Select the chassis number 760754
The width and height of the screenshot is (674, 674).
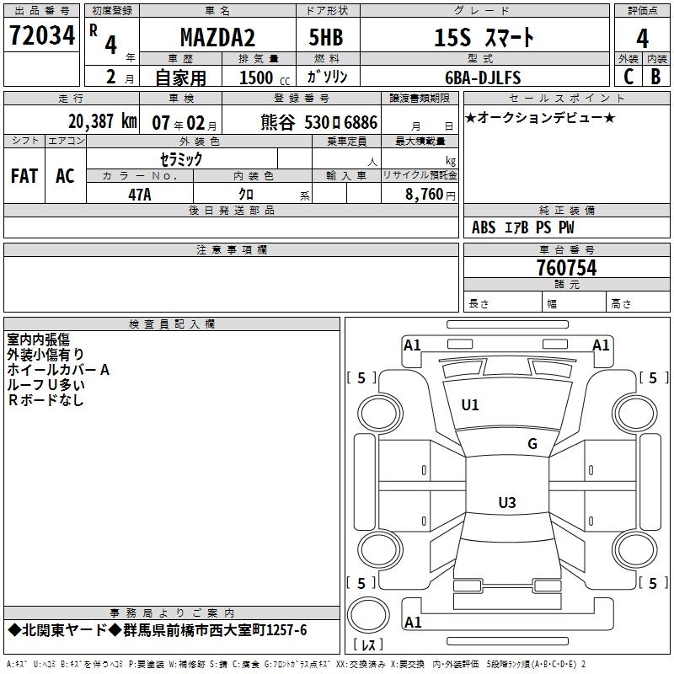566,268
